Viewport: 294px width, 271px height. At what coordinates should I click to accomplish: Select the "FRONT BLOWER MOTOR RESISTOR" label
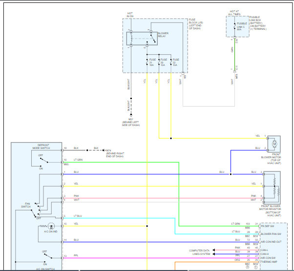(270, 210)
